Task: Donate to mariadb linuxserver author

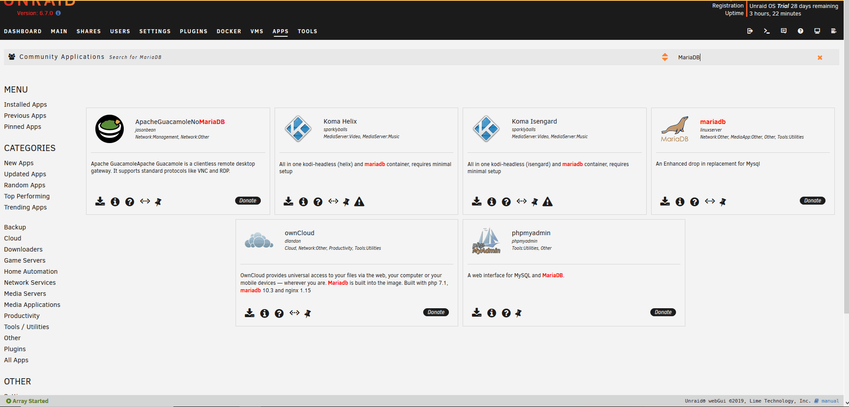Action: [813, 201]
